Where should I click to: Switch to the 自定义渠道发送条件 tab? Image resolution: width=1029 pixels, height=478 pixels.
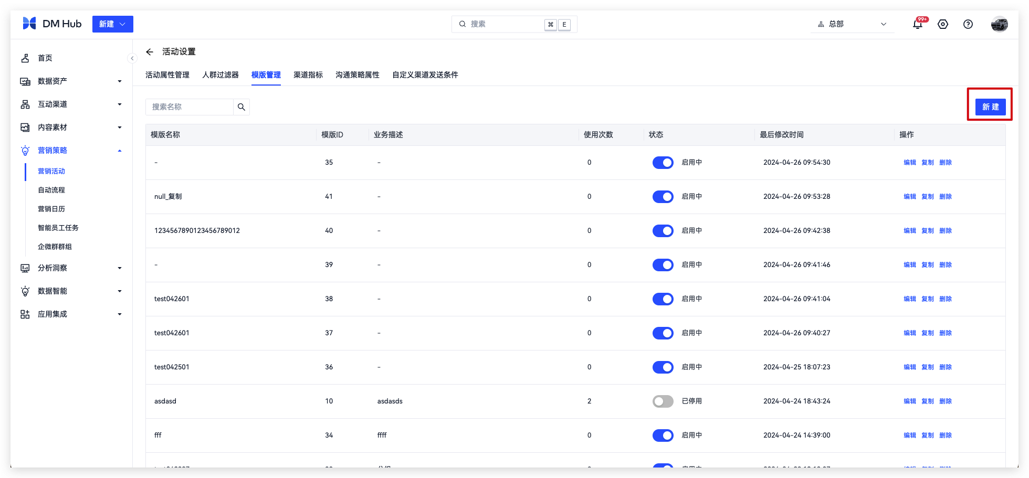point(425,75)
